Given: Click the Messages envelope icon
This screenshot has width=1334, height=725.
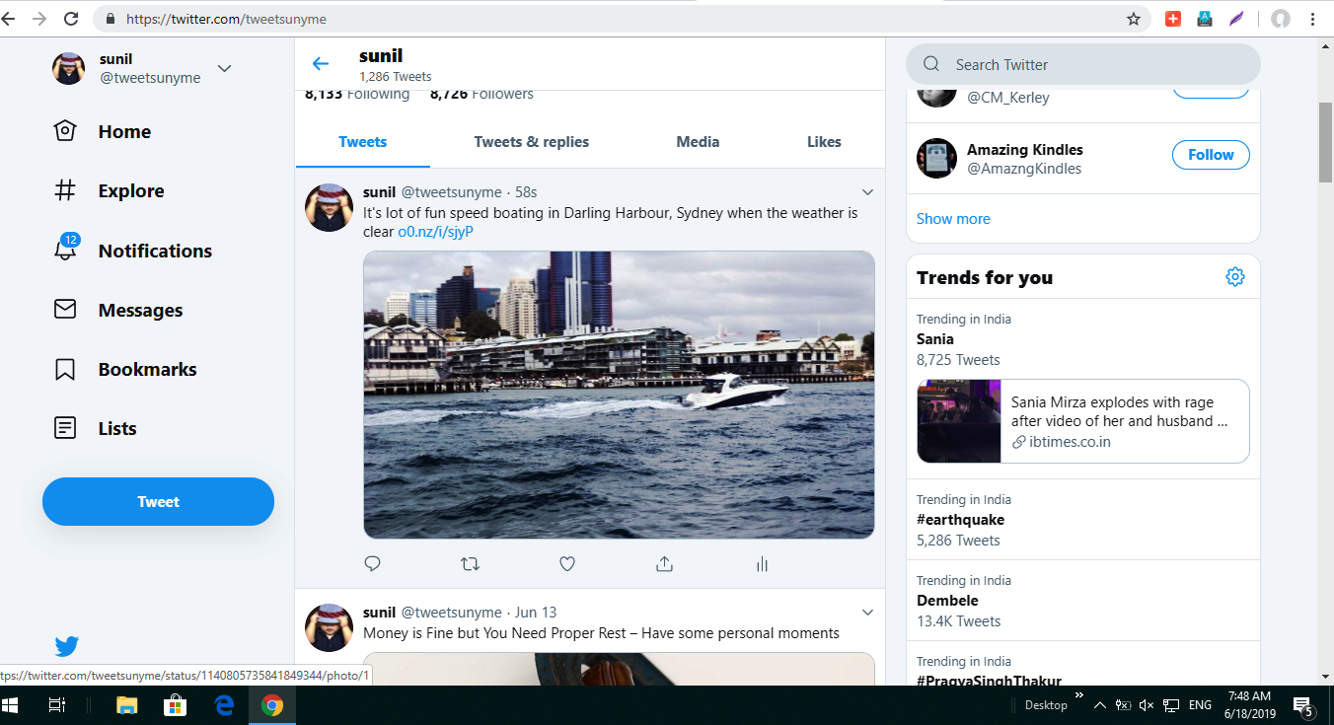Looking at the screenshot, I should point(65,310).
